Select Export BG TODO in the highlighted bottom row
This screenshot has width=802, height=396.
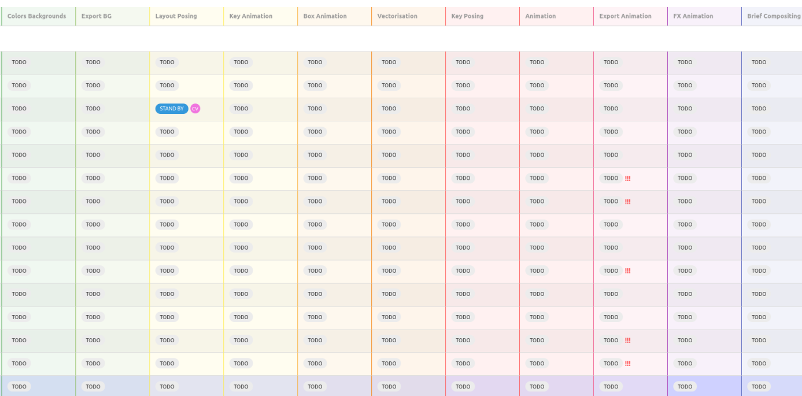click(93, 387)
